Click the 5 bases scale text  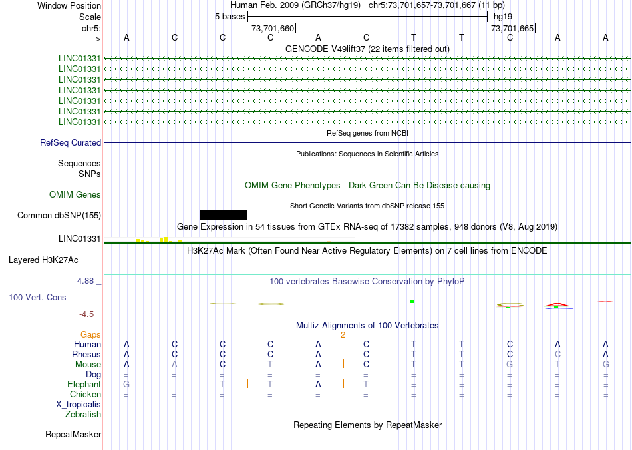[x=230, y=17]
